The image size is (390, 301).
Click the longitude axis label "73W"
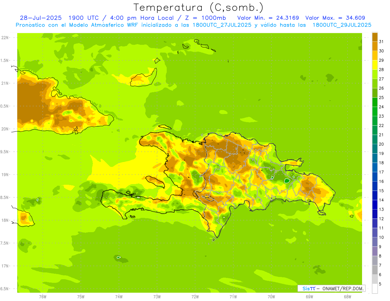[157, 297]
